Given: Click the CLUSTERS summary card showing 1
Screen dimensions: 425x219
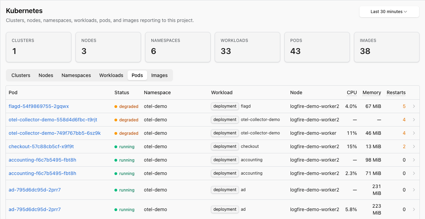Looking at the screenshot, I should tap(39, 47).
